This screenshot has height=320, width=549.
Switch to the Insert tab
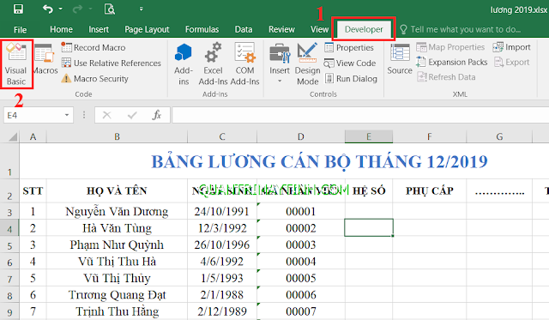tap(99, 29)
